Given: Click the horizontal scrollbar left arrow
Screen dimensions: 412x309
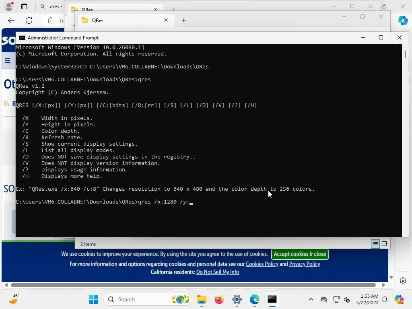Looking at the screenshot, I should pyautogui.click(x=6, y=285).
